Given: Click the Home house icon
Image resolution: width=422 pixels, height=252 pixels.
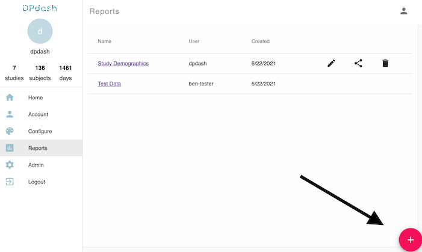Looking at the screenshot, I should point(10,97).
